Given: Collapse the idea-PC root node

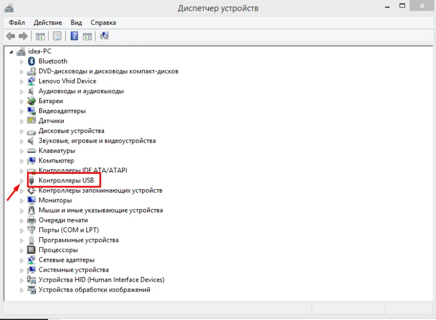Looking at the screenshot, I should 11,52.
